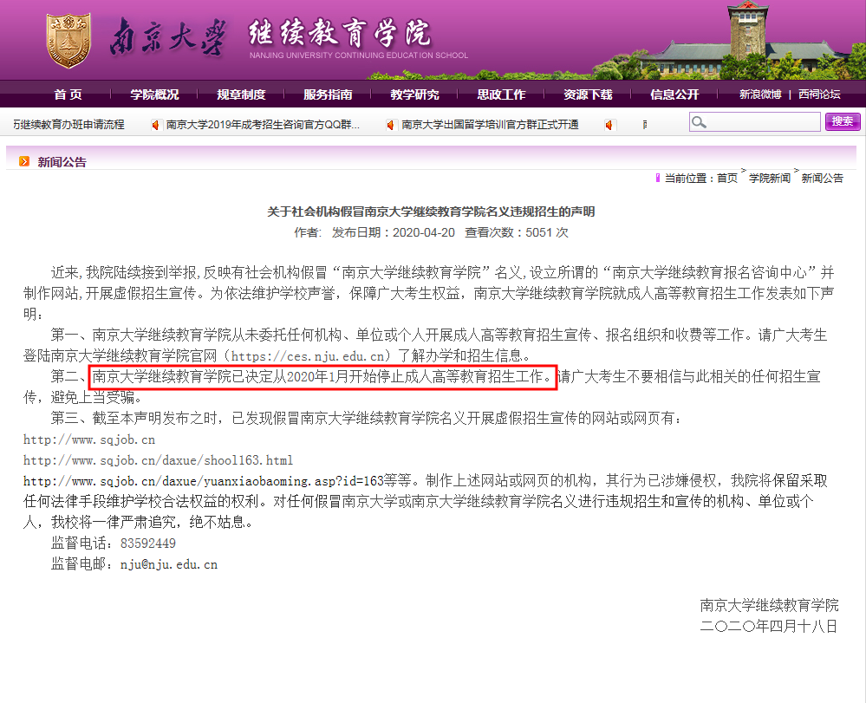Click the phone number 83592449
Viewport: 866px width, 703px height.
148,544
